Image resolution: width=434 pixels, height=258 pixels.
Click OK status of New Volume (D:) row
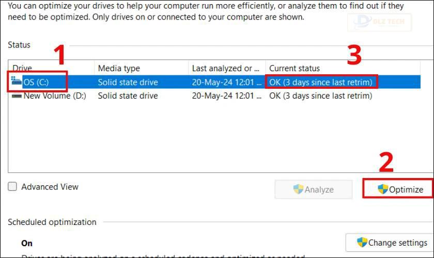point(321,95)
